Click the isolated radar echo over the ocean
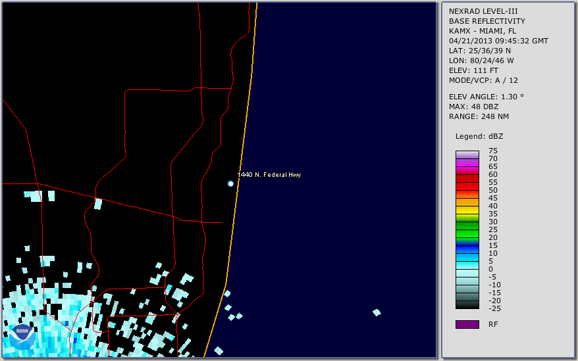 [377, 312]
